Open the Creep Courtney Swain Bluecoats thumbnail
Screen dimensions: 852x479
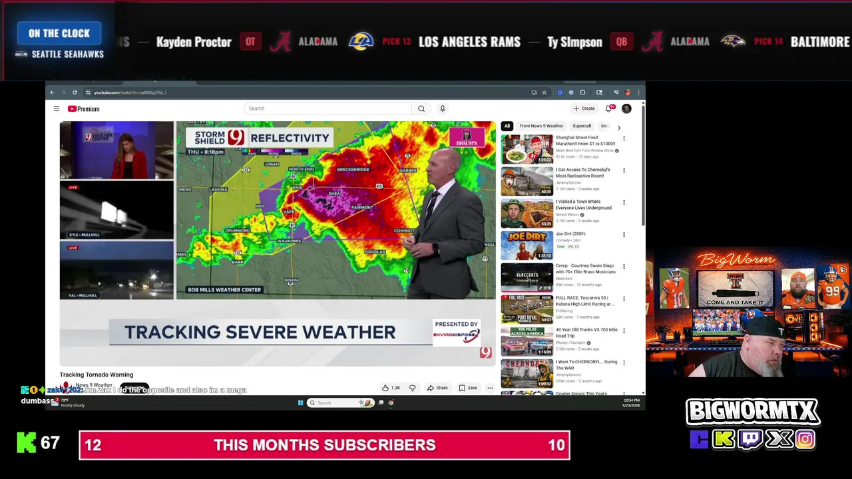point(527,277)
